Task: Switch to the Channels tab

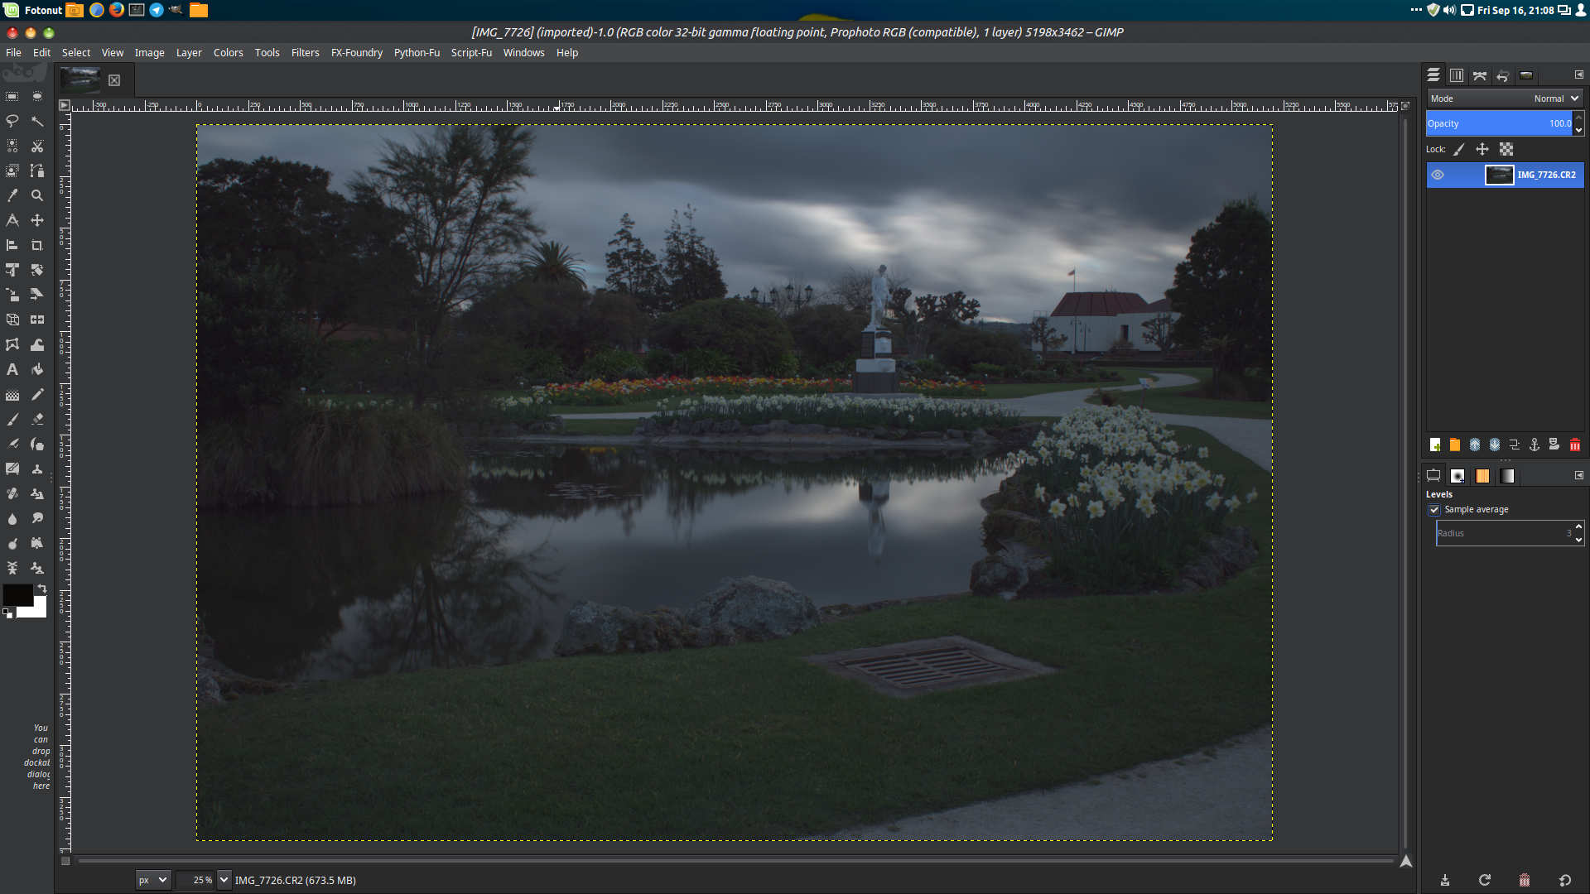Action: [x=1457, y=75]
